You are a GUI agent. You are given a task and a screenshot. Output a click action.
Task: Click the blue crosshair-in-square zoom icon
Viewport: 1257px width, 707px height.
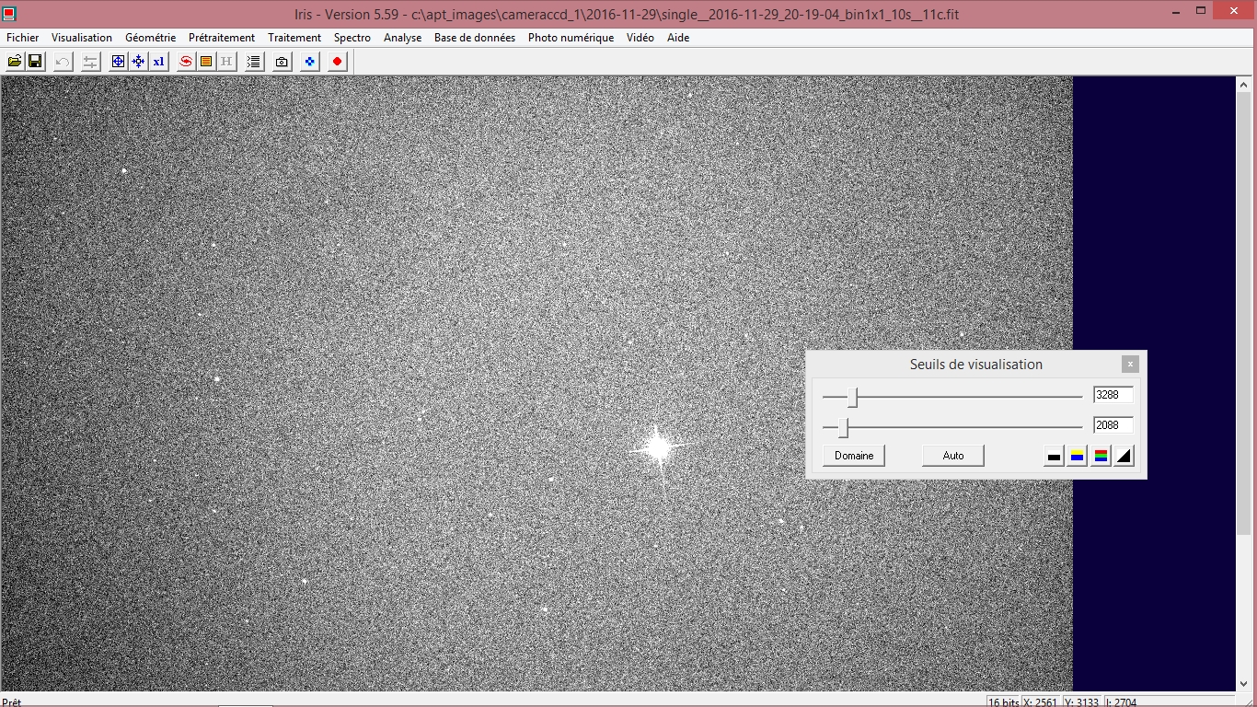tap(118, 62)
